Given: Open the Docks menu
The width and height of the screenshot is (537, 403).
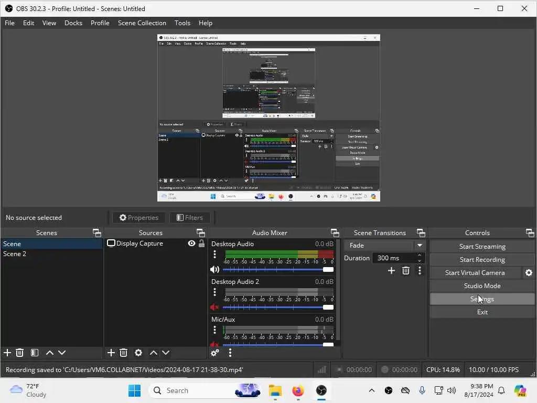Looking at the screenshot, I should tap(73, 23).
